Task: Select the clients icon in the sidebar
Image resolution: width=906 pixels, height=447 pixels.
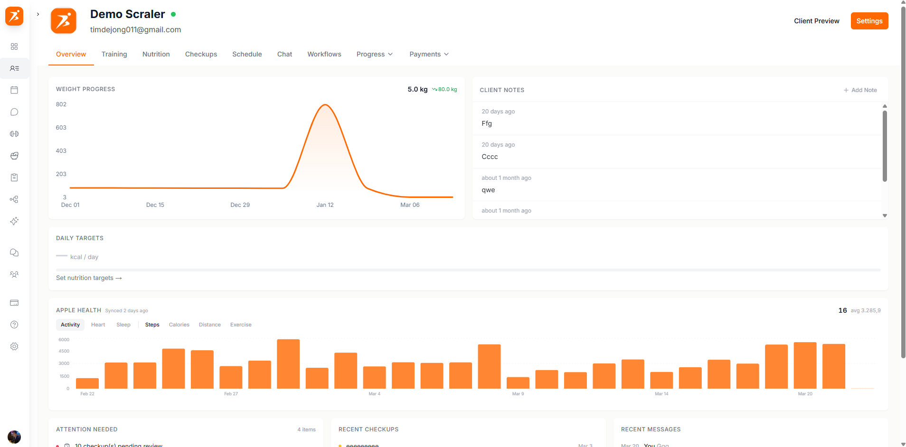Action: 14,68
